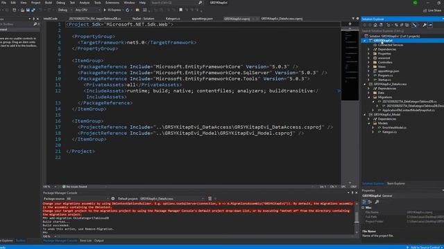This screenshot has width=444, height=249.
Task: Switch to the Output tab
Action: click(99, 241)
